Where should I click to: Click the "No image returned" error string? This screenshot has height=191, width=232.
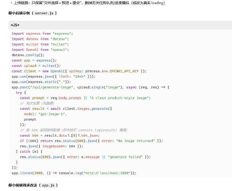[x=136, y=141]
